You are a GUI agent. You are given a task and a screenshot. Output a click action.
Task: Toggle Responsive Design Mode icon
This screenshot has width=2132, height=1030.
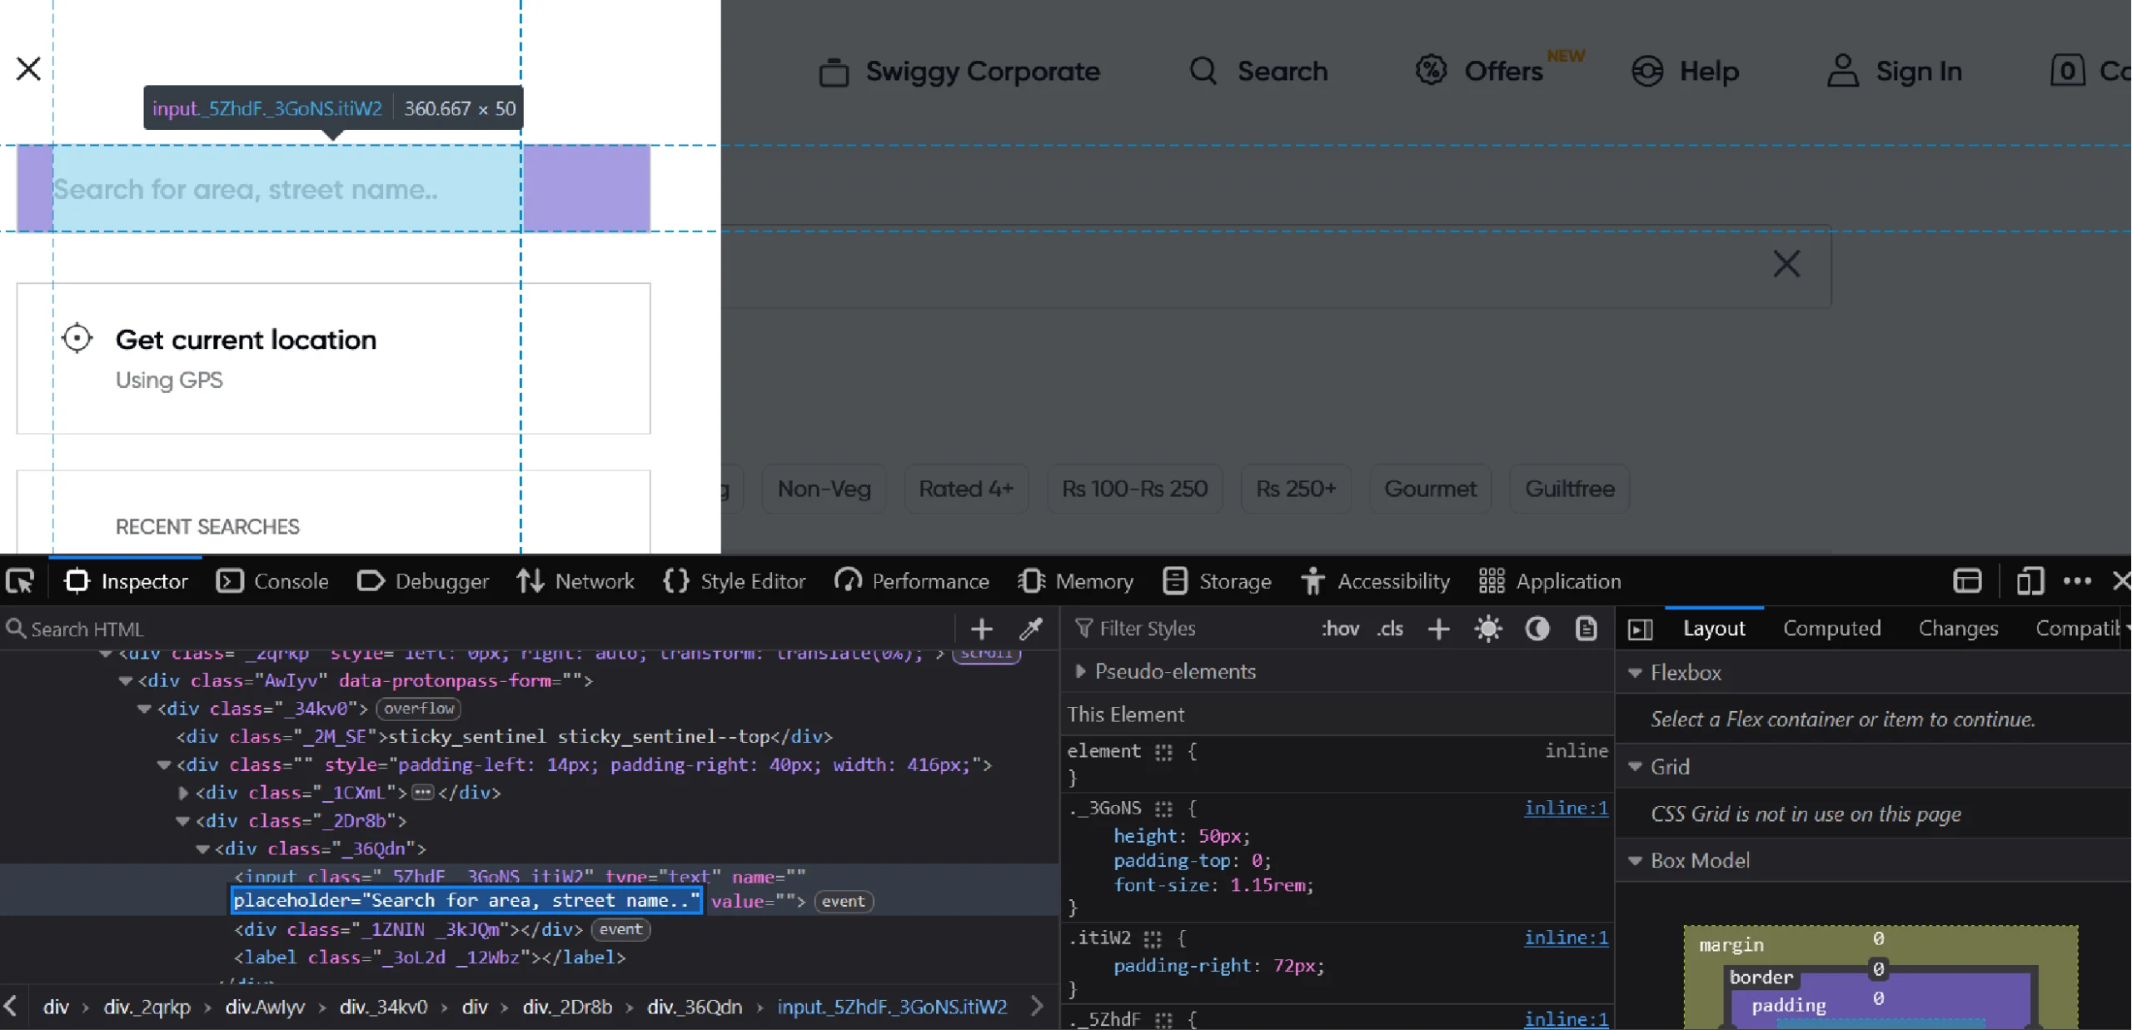pyautogui.click(x=2030, y=580)
